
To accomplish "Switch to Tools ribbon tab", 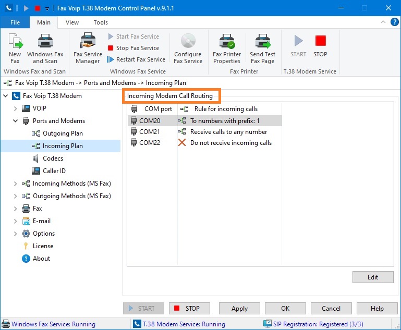I will [101, 22].
